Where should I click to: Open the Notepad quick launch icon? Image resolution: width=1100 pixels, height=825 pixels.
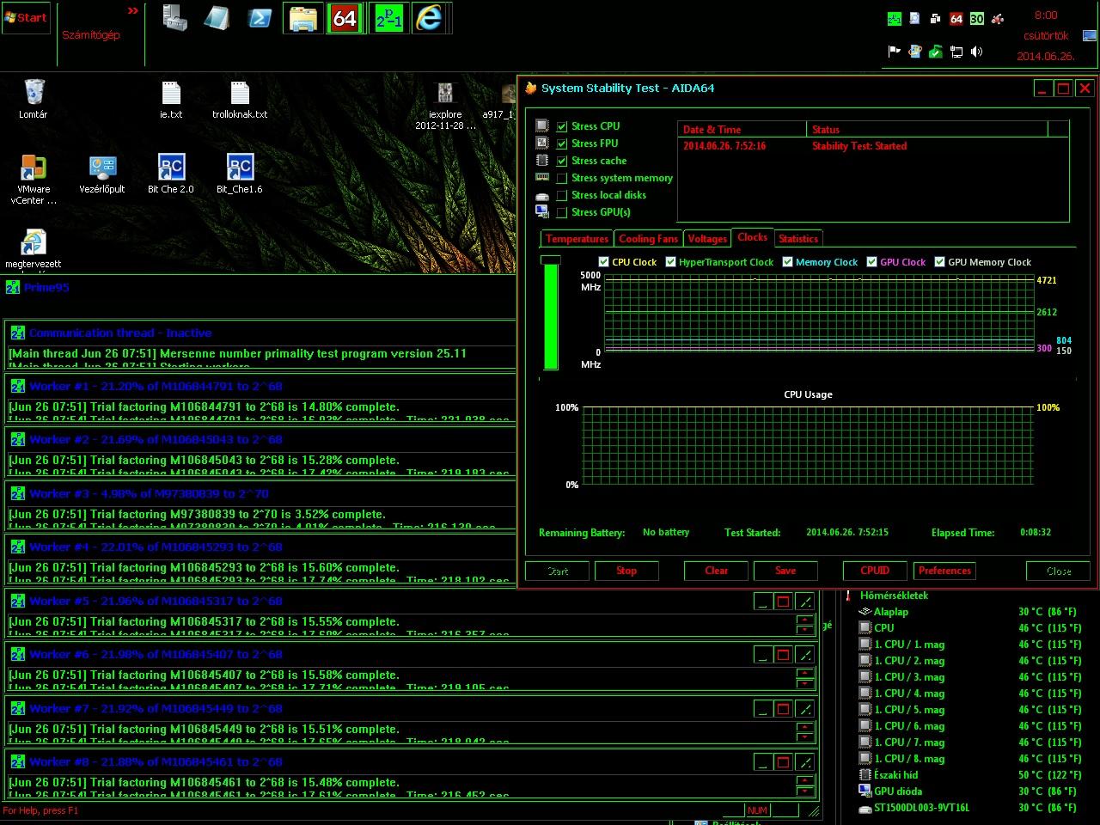(217, 18)
